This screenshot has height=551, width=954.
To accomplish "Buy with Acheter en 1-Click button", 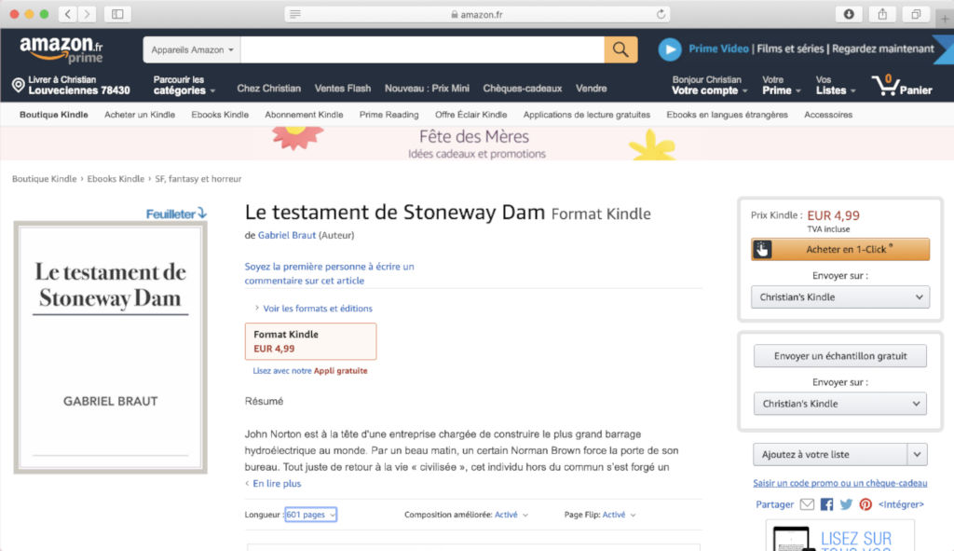I will 839,249.
